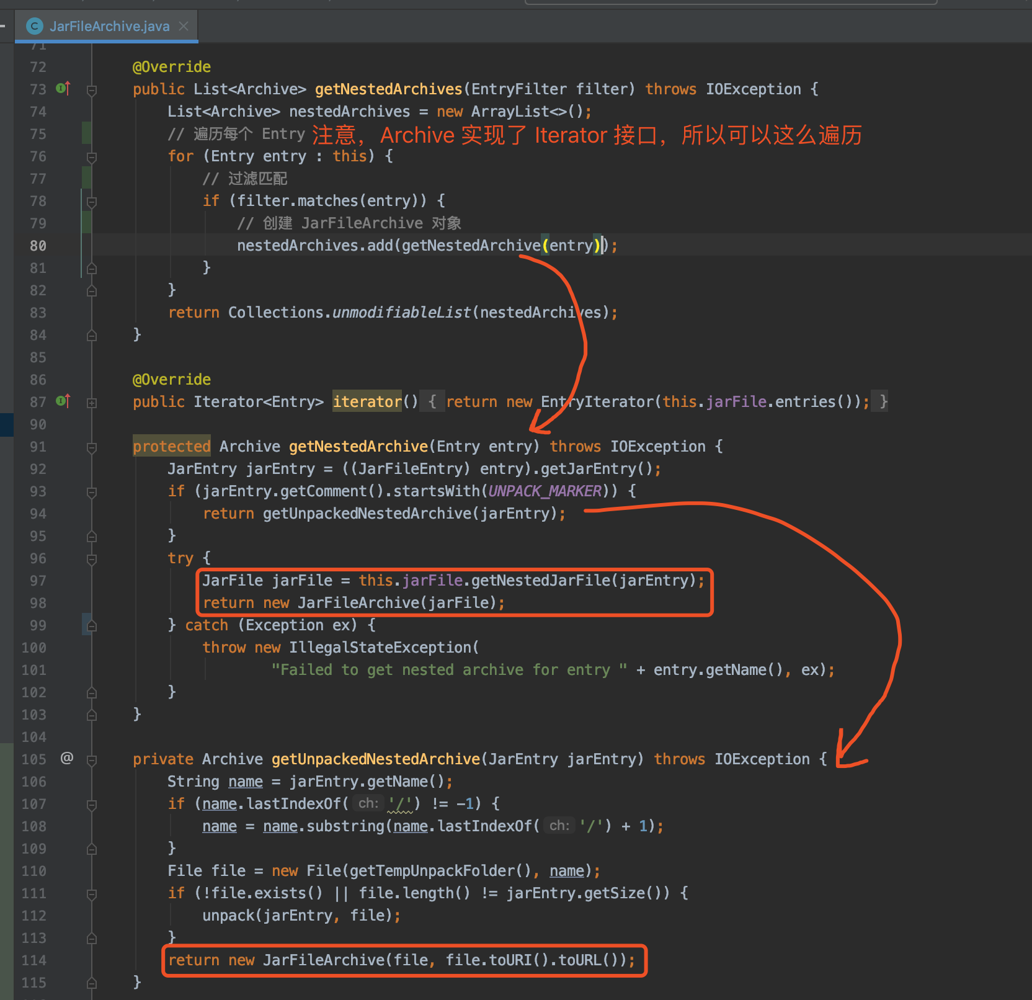This screenshot has height=1000, width=1032.
Task: Collapse the for loop fold at line 76
Action: point(92,158)
